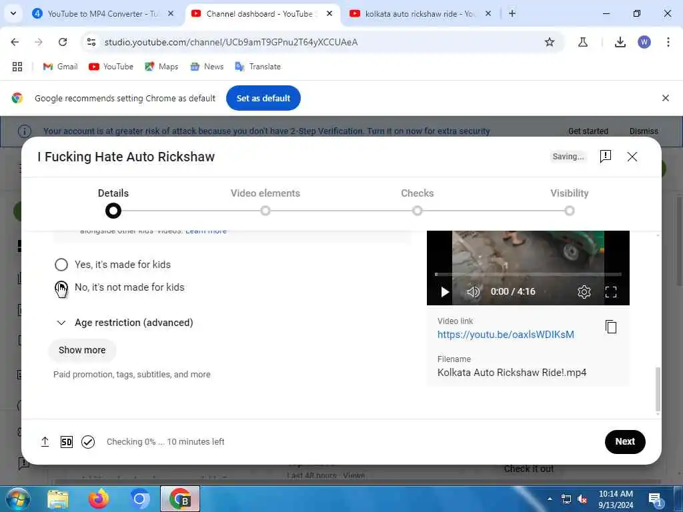Click Set as default button

tap(263, 98)
